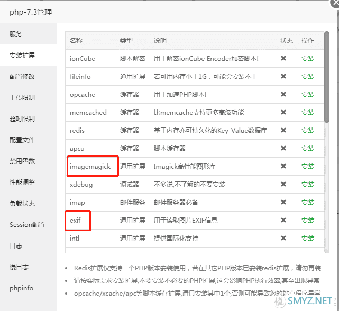
Task: Click the fileinfo status X icon
Action: pyautogui.click(x=283, y=76)
